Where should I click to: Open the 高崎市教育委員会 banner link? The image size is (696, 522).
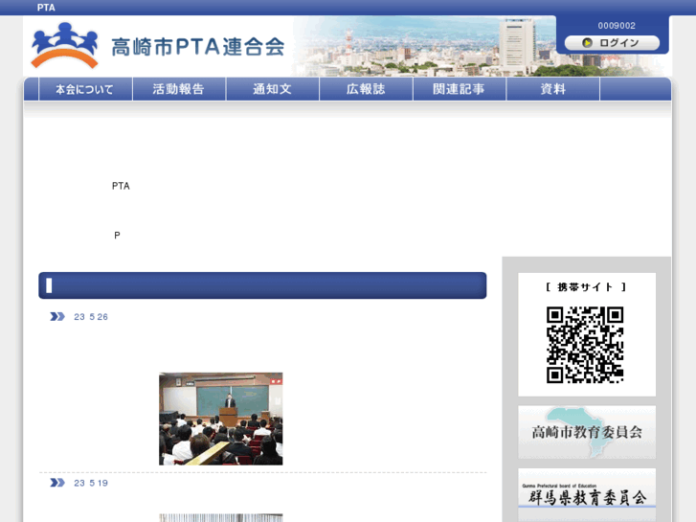point(587,432)
